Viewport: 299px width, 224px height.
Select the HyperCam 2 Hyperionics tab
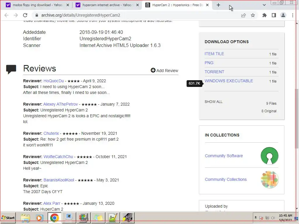pos(177,5)
